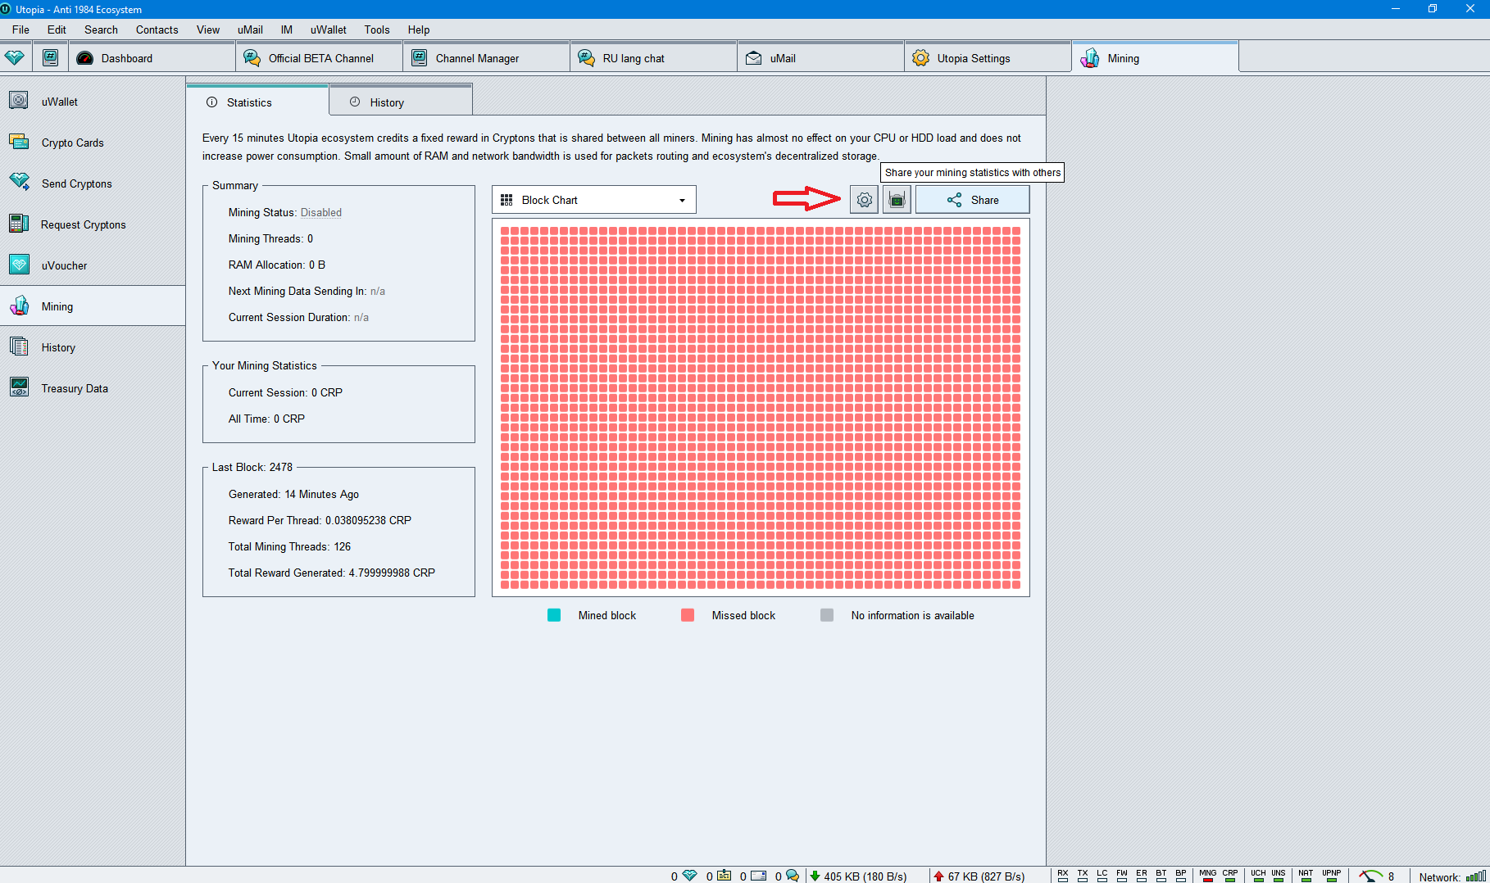
Task: Open mining settings gear icon
Action: (x=864, y=200)
